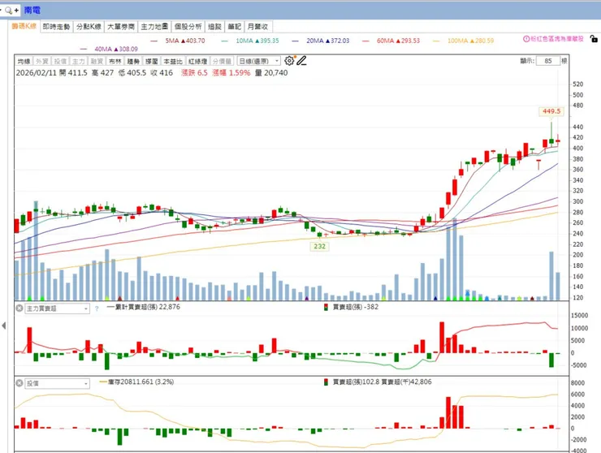Switch to the 籌碼K線 tab
Image resolution: width=601 pixels, height=453 pixels.
pyautogui.click(x=24, y=26)
